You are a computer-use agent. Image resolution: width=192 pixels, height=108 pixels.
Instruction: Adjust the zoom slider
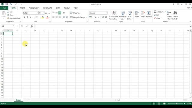tap(176, 103)
